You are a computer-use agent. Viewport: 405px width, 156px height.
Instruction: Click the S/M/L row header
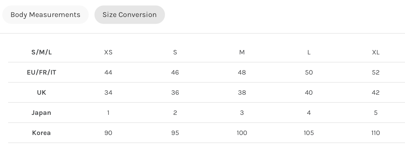(42, 52)
